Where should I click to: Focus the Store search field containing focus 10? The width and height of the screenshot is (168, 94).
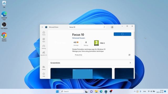[87, 27]
